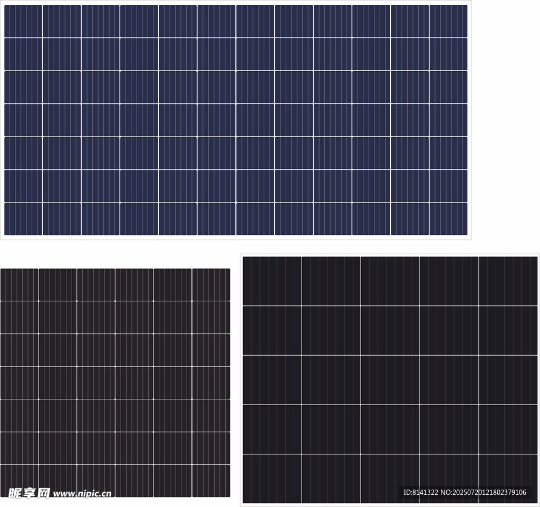Click the bottom-right cell of the blue solar panel

tap(448, 219)
